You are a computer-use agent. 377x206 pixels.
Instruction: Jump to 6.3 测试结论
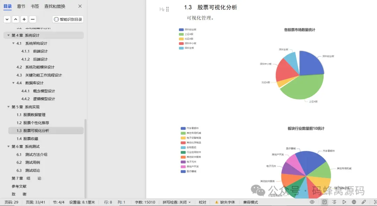point(28,171)
